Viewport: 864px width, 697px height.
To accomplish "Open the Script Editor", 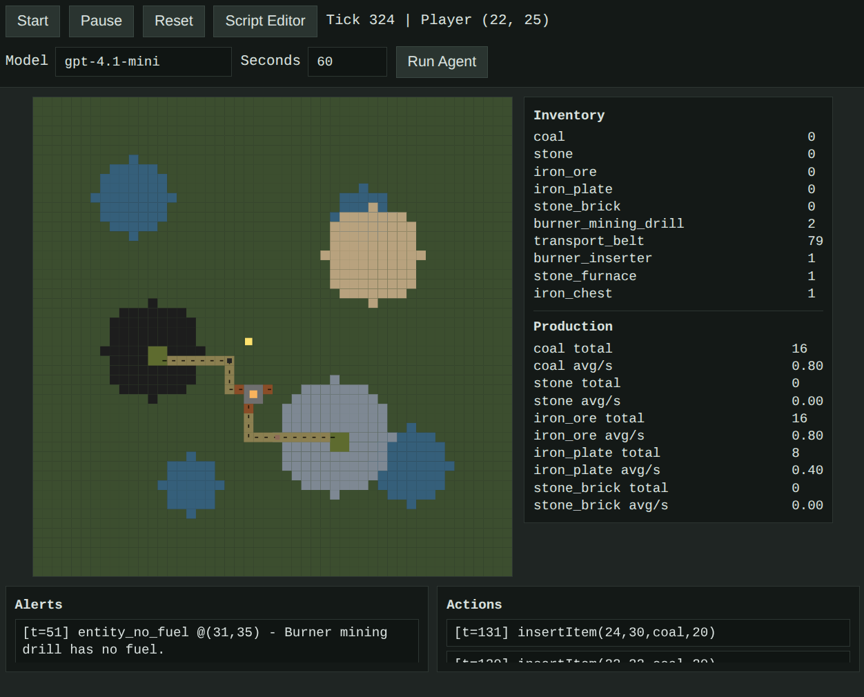I will coord(265,21).
